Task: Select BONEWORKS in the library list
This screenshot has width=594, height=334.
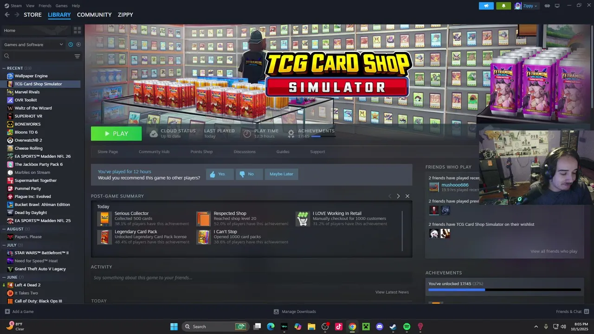Action: [x=27, y=124]
